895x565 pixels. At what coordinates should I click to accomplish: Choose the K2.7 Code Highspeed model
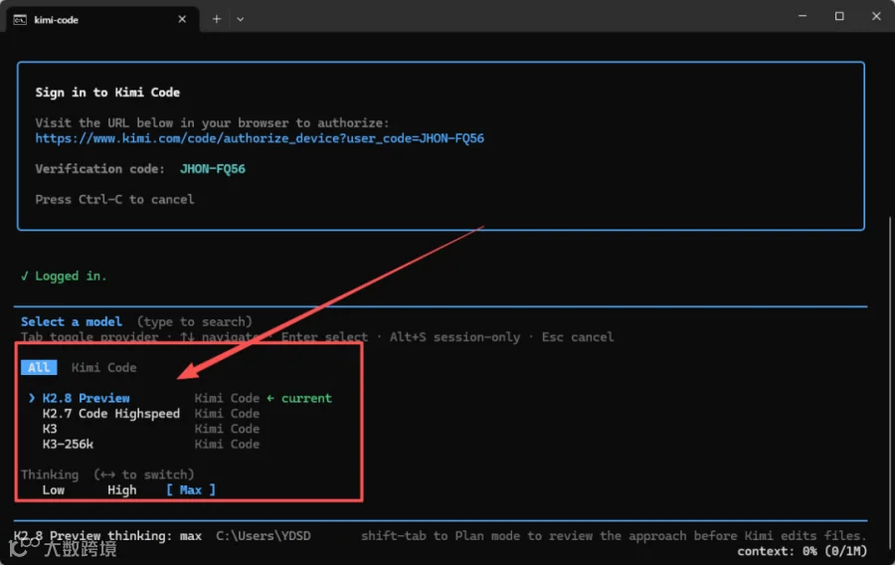(x=111, y=414)
